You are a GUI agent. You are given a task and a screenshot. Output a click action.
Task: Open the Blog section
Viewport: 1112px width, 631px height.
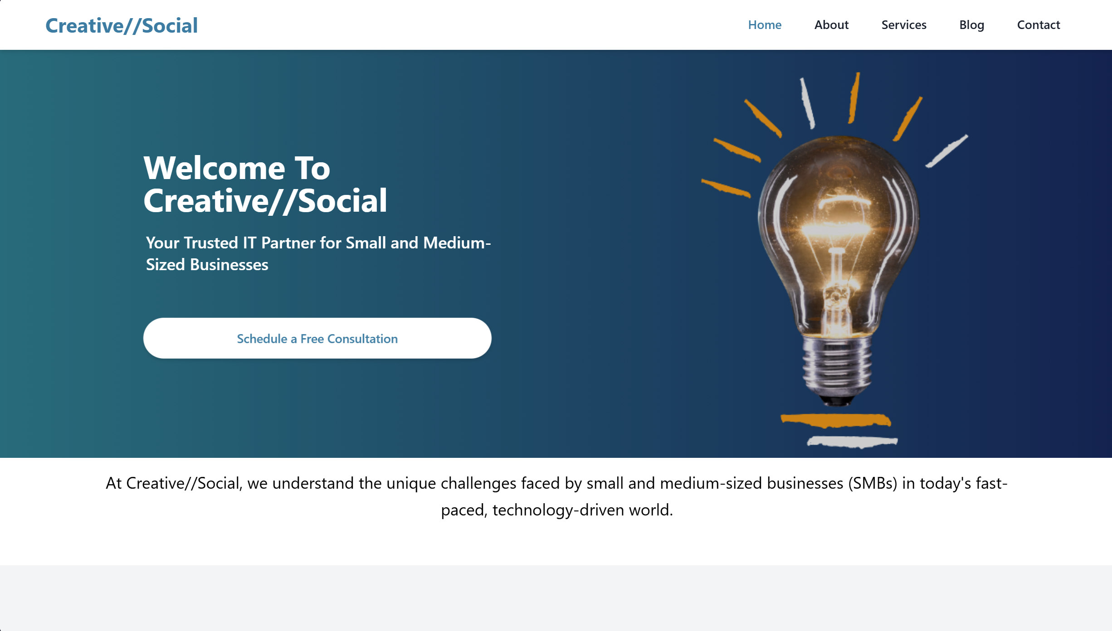click(971, 24)
